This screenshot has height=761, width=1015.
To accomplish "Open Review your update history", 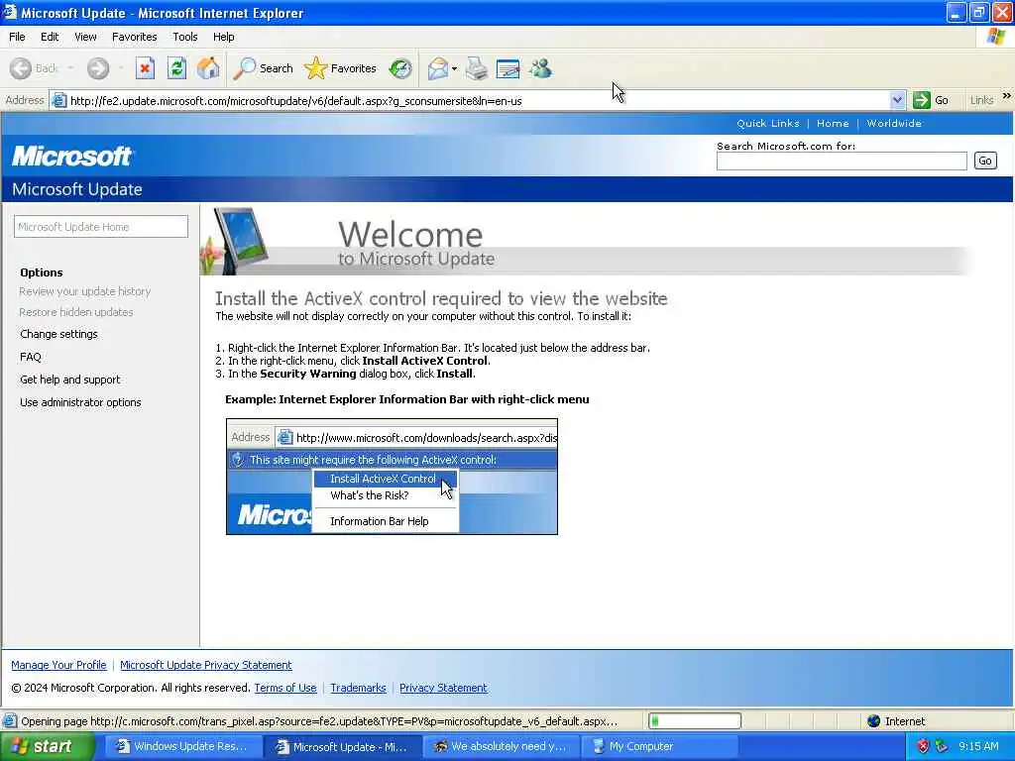I will pos(85,291).
